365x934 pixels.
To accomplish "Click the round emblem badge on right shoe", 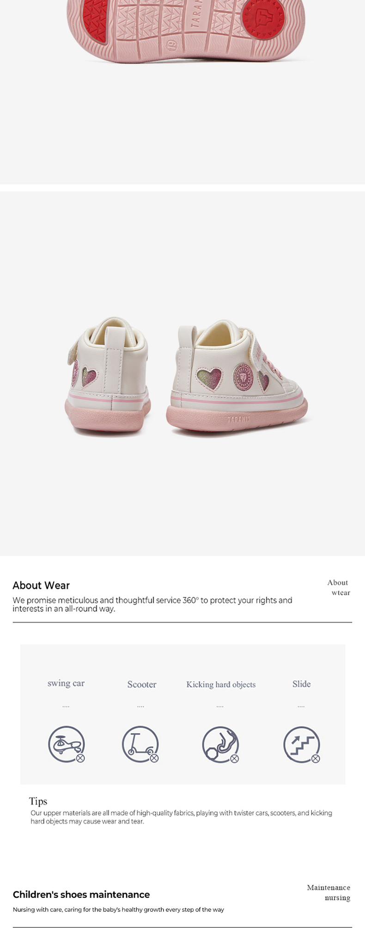I will (x=243, y=377).
